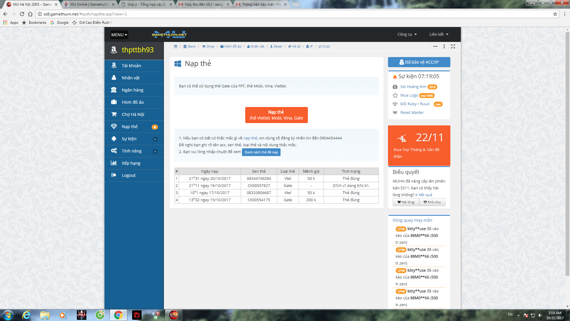
Task: Click the fullscreen expand icon
Action: click(x=453, y=46)
